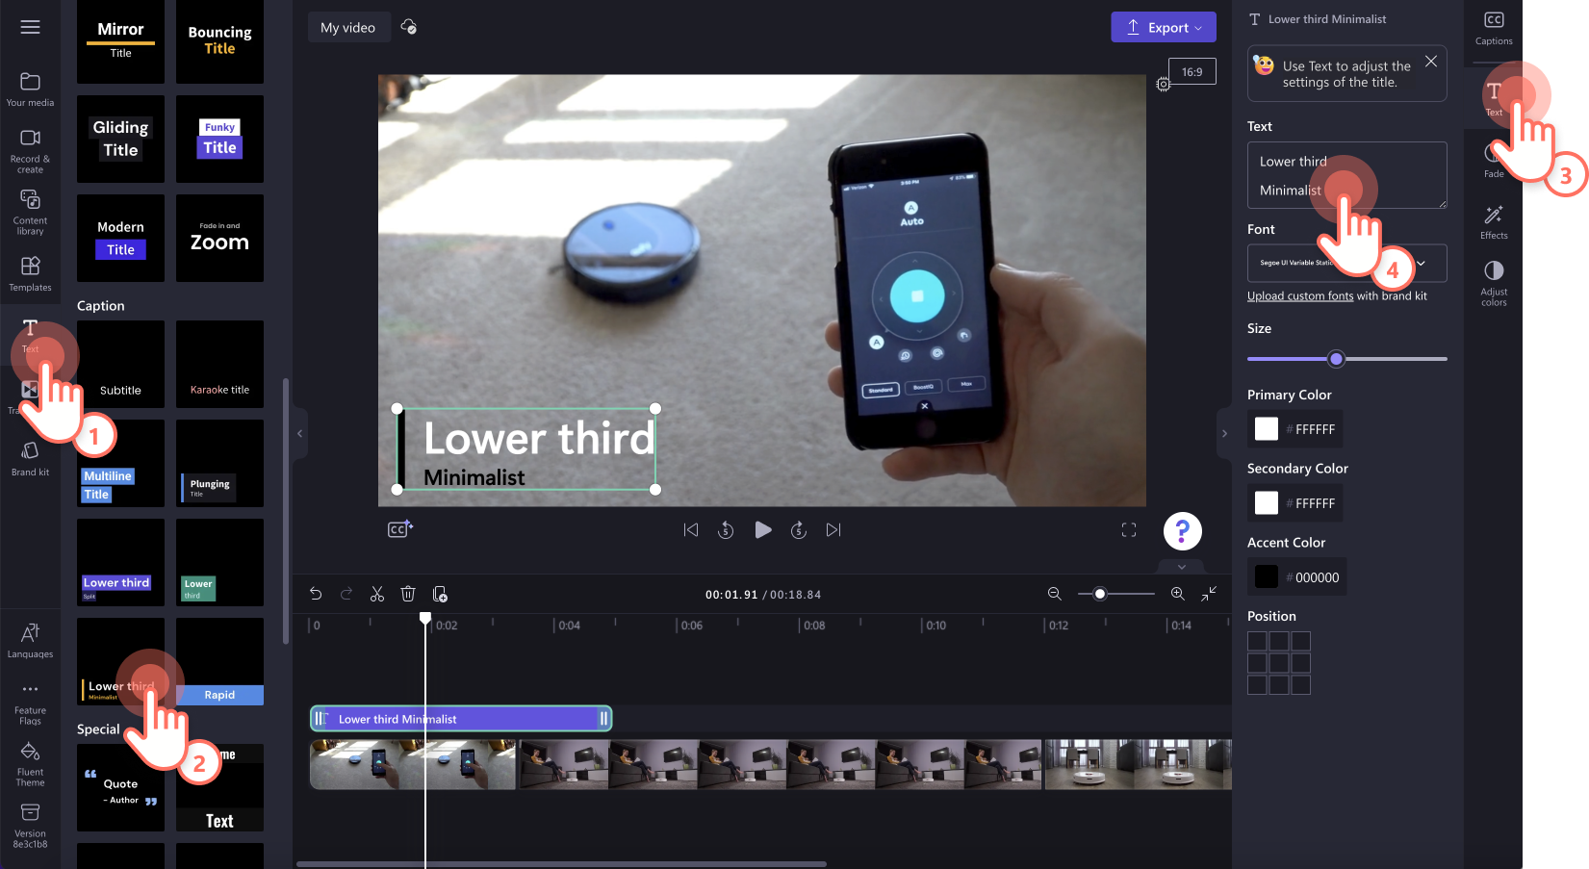Open the Version info item
Viewport: 1589px width, 869px height.
coord(30,826)
